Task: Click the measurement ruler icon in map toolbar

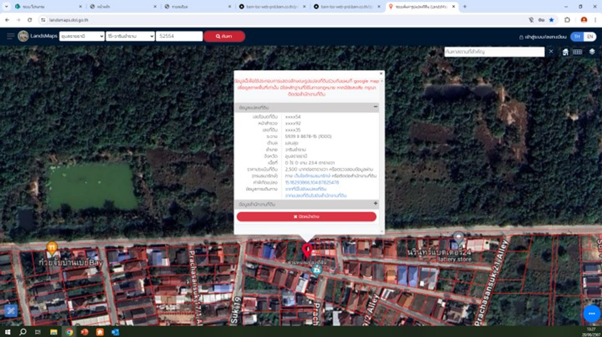Action: point(578,52)
